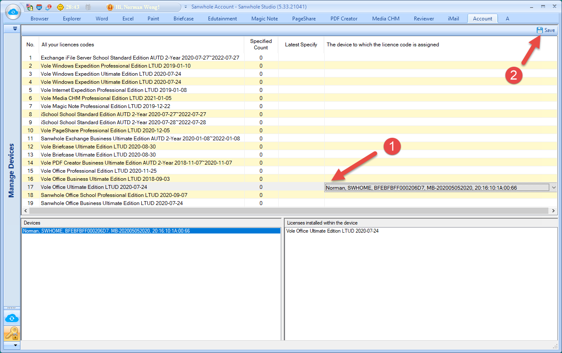Switch to the Edutainment tab
Viewport: 562px width, 353px height.
[x=223, y=19]
